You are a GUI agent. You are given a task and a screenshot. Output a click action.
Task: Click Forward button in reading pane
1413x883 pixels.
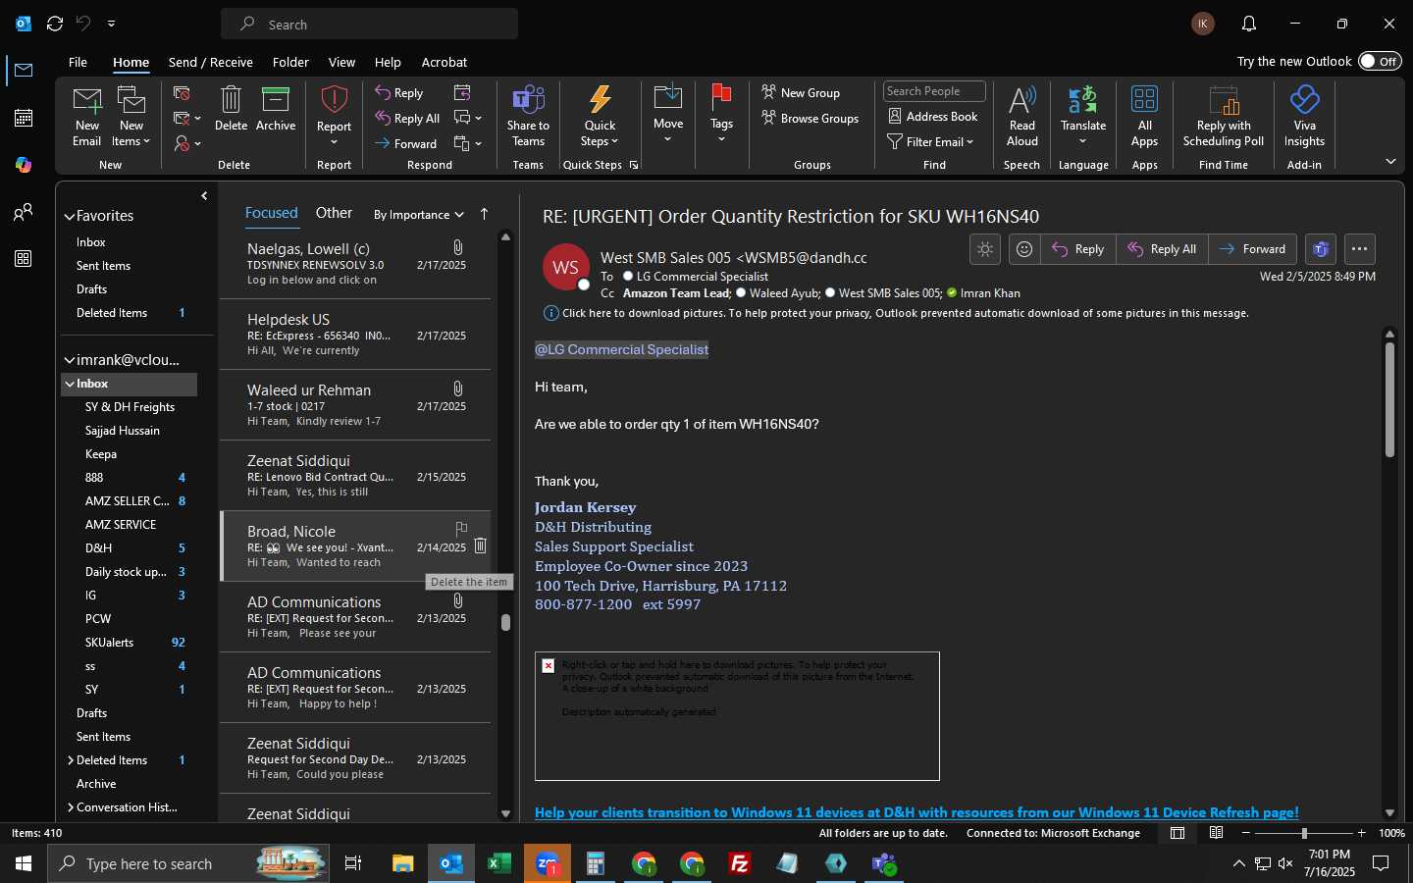pos(1252,249)
